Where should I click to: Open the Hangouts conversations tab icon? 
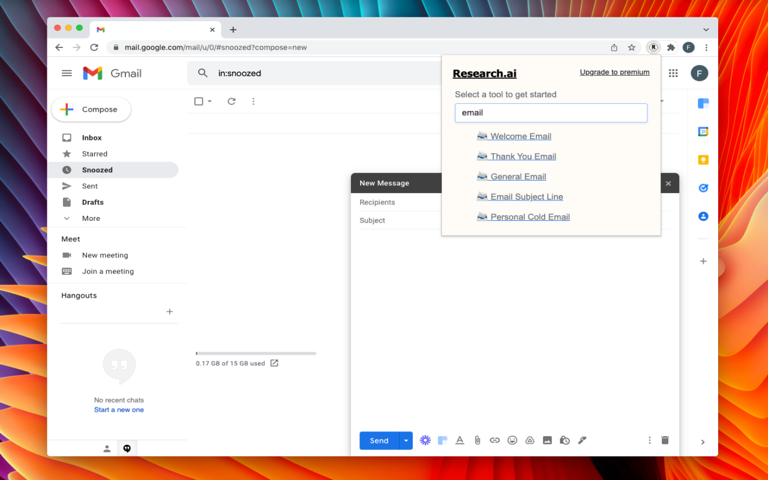click(x=127, y=448)
